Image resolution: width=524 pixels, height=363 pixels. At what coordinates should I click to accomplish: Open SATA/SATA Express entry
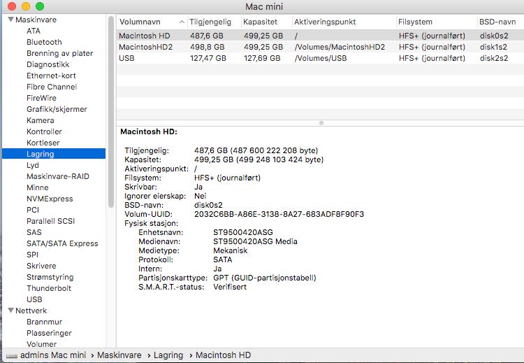pyautogui.click(x=62, y=243)
